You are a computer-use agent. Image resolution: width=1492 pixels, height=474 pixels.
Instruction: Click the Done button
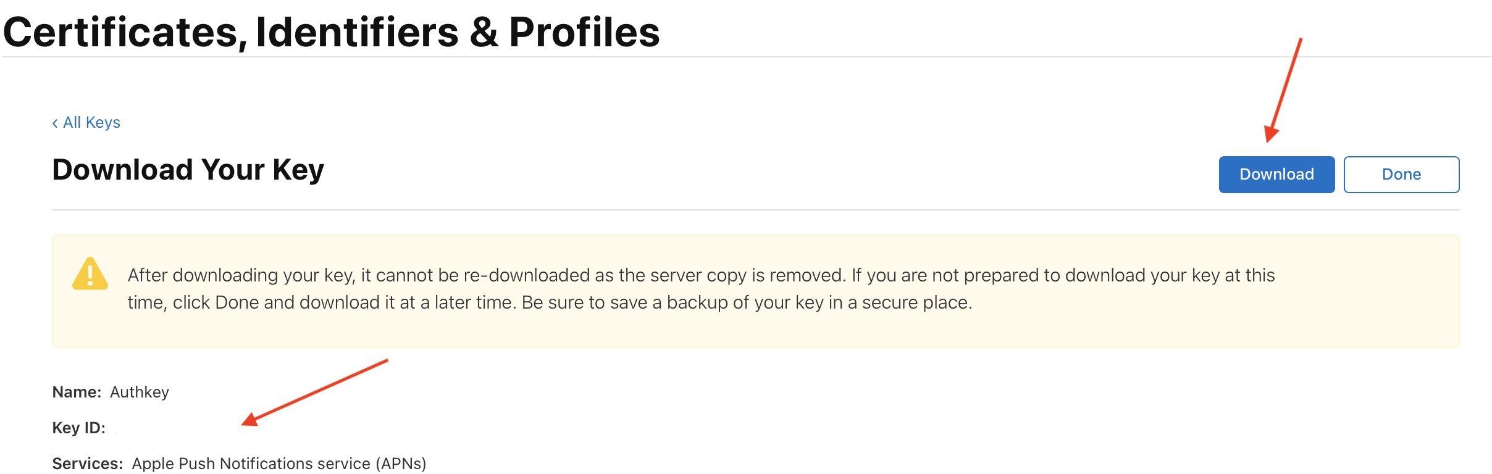tap(1401, 174)
